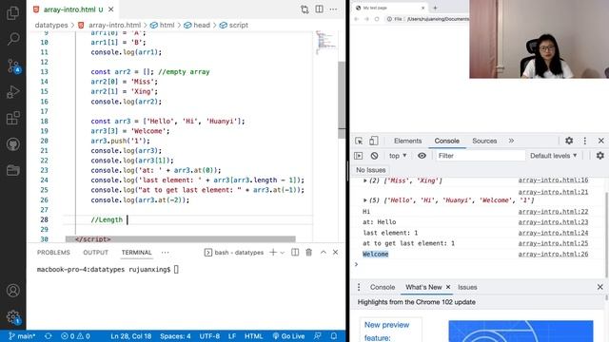
Task: Synchronize changes in status bar
Action: pyautogui.click(x=49, y=336)
